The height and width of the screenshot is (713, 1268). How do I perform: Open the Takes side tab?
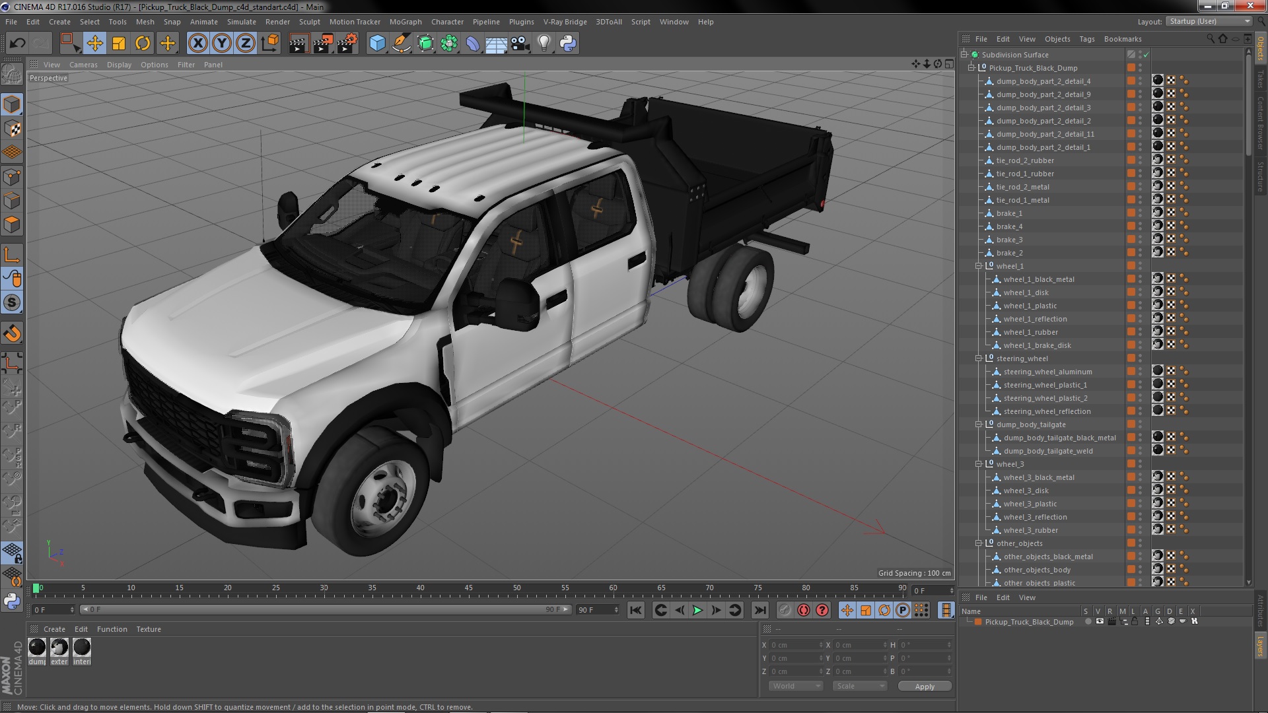pyautogui.click(x=1261, y=79)
